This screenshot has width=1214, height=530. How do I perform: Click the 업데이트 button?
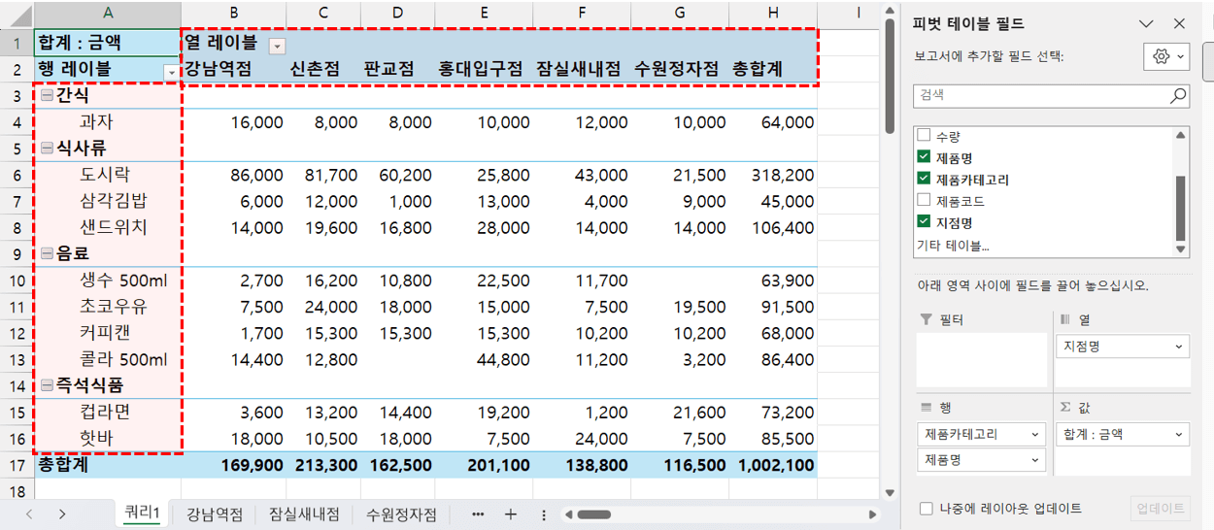(x=1160, y=509)
